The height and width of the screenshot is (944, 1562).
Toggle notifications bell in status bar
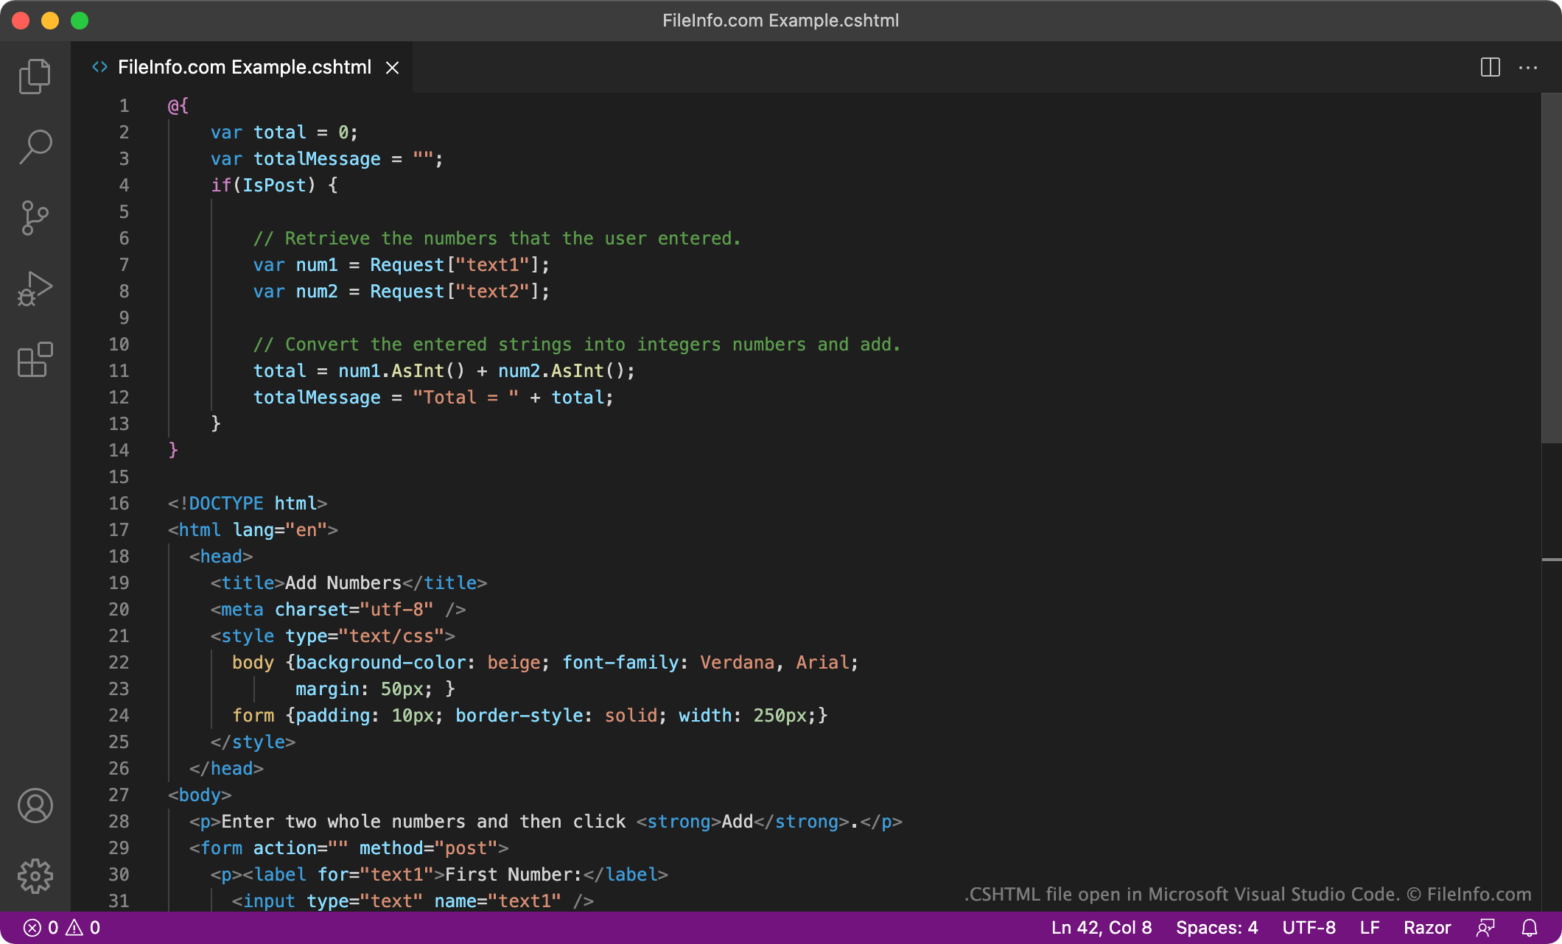point(1530,928)
